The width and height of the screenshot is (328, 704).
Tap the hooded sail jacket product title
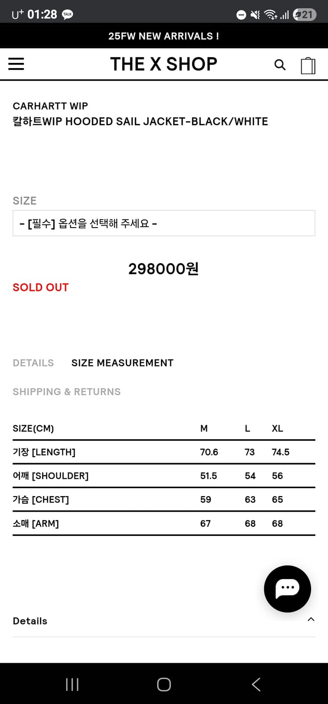coord(140,122)
